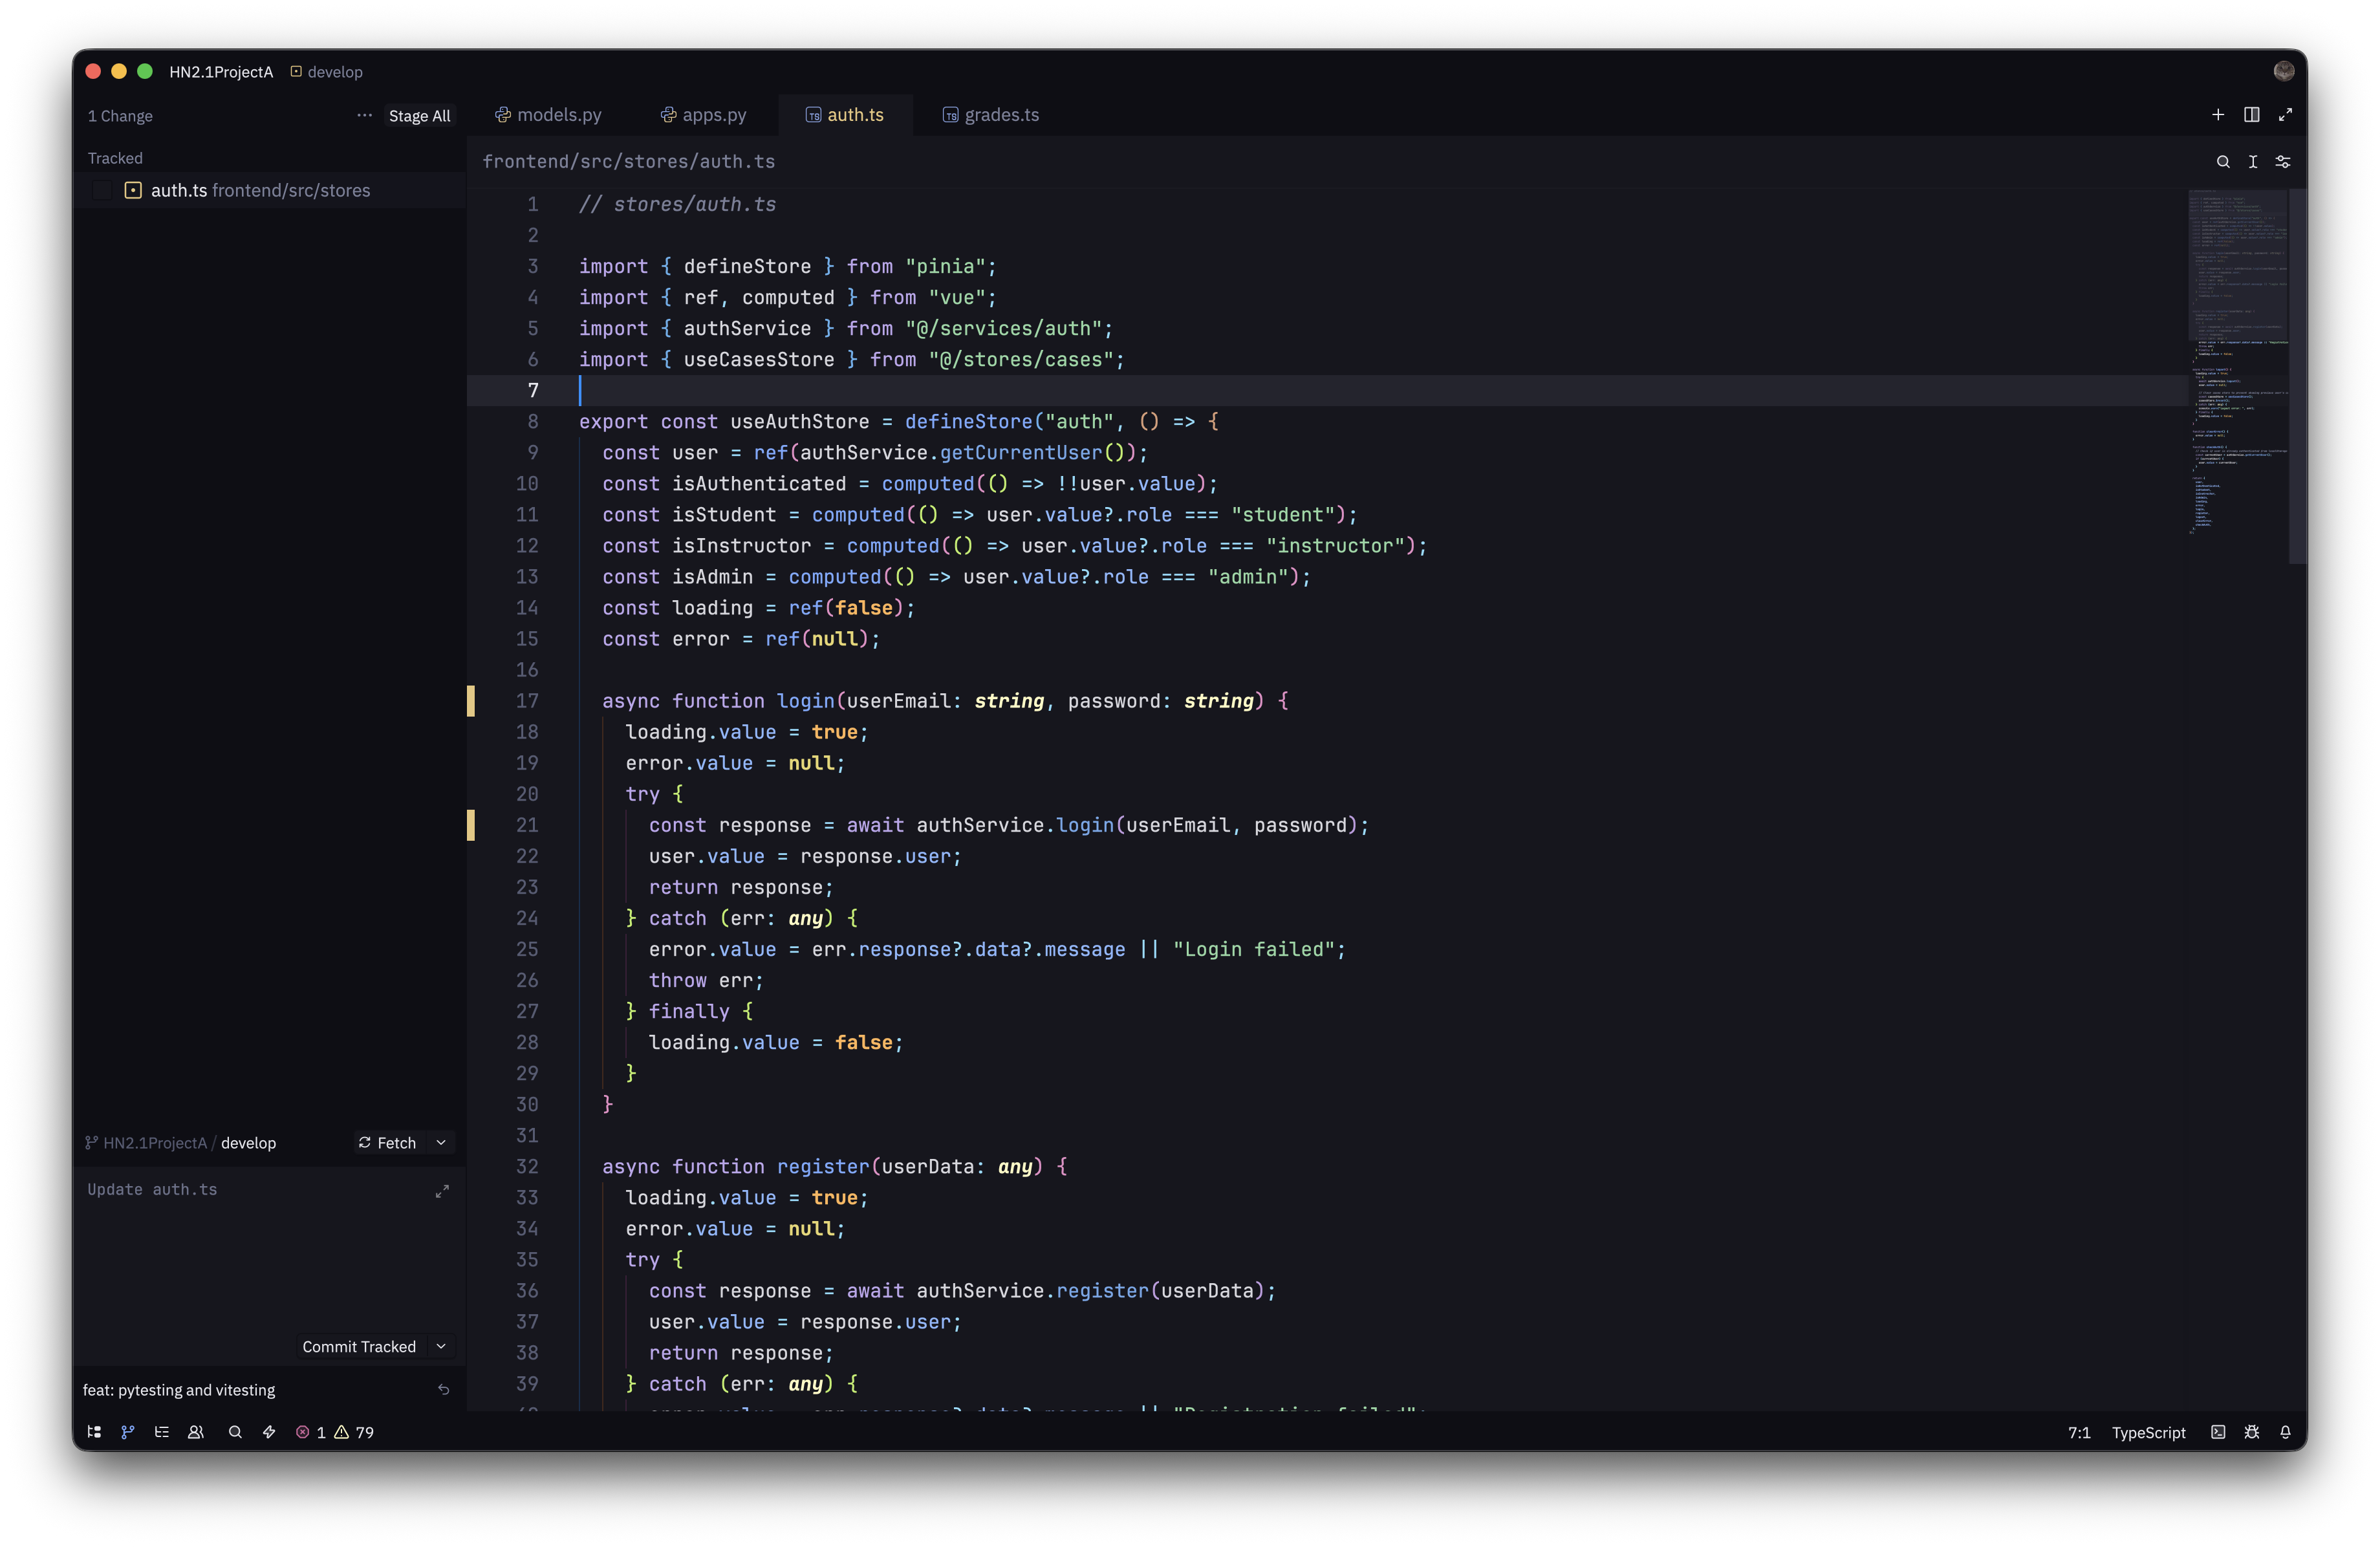Toggle the terminal panel icon
Screen dimensions: 2380x1547
click(x=2218, y=1432)
